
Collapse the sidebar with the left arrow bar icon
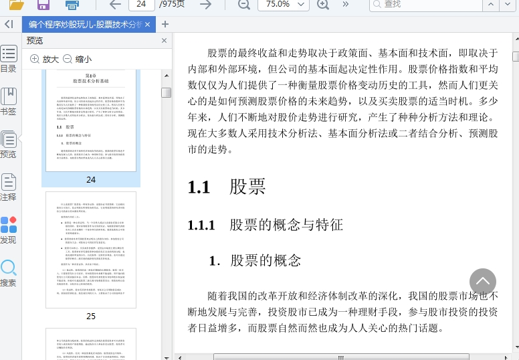(x=9, y=24)
